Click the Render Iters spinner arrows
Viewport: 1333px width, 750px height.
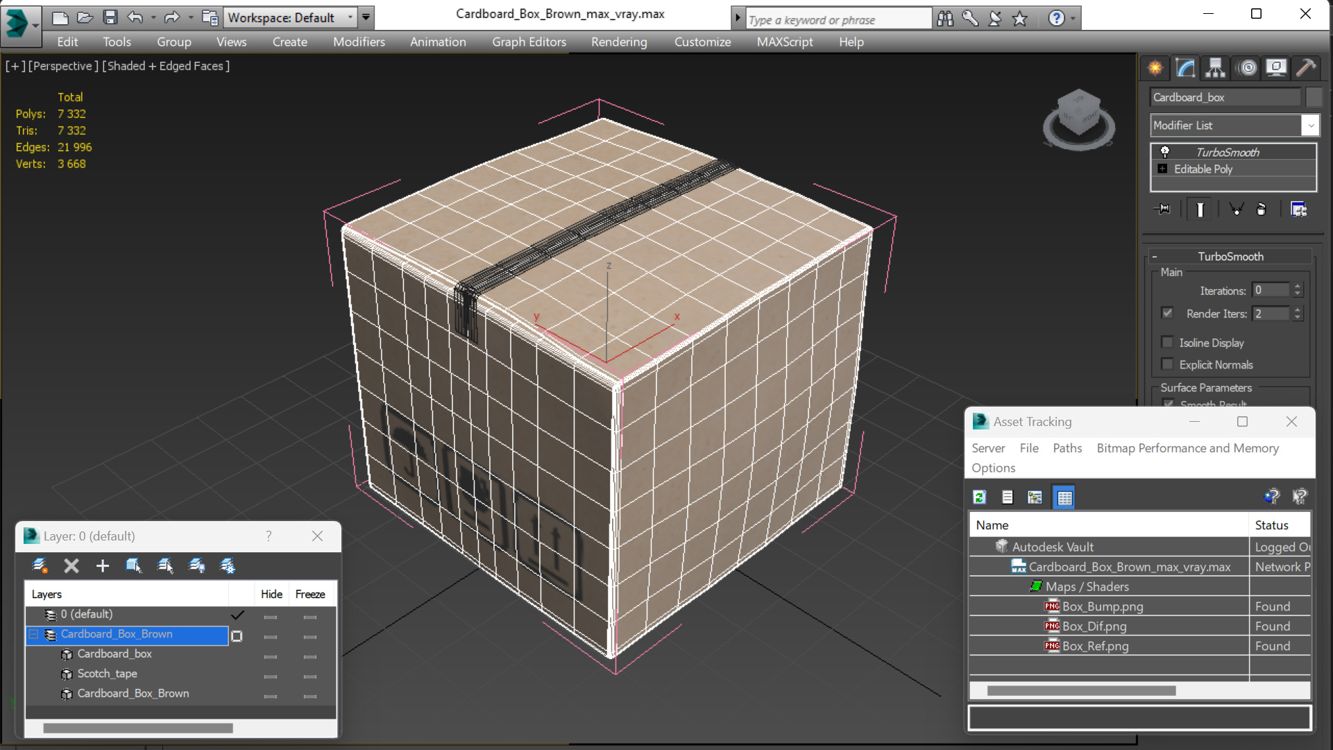point(1297,314)
